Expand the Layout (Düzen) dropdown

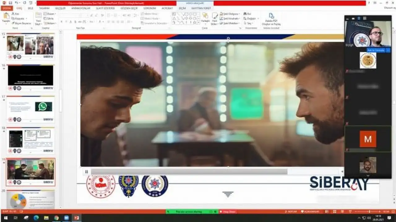click(x=50, y=14)
